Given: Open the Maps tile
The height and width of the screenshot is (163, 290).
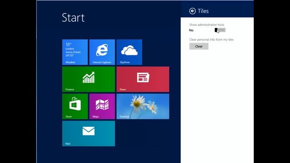Looking at the screenshot, I should click(x=102, y=106).
